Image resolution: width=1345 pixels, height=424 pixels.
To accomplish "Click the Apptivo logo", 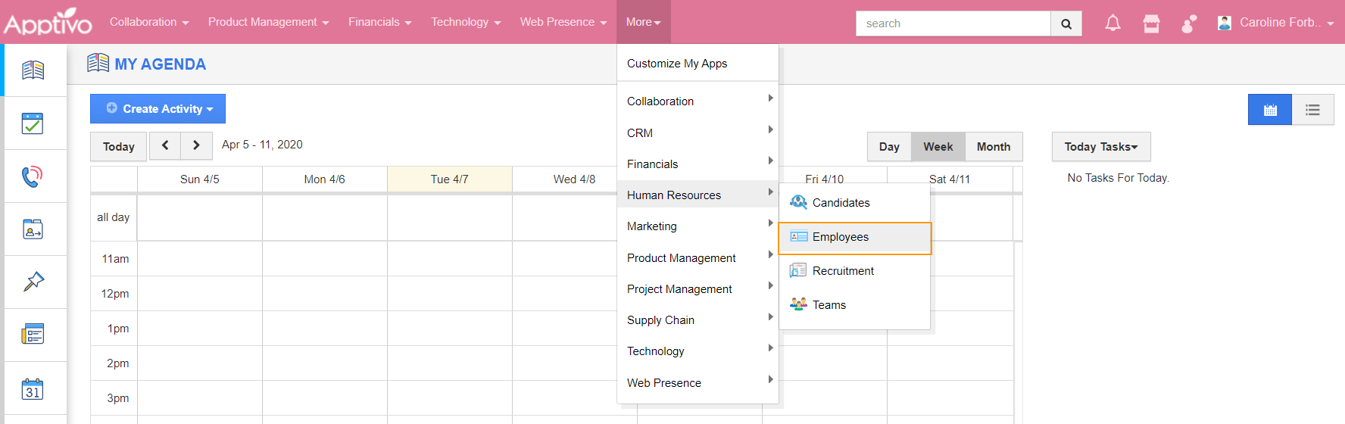I will pos(48,22).
